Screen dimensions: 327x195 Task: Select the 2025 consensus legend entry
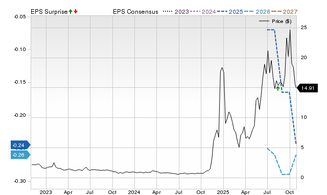[x=230, y=12]
